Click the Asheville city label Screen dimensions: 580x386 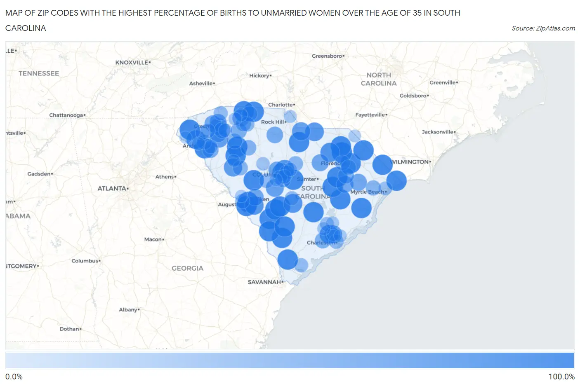pyautogui.click(x=201, y=83)
